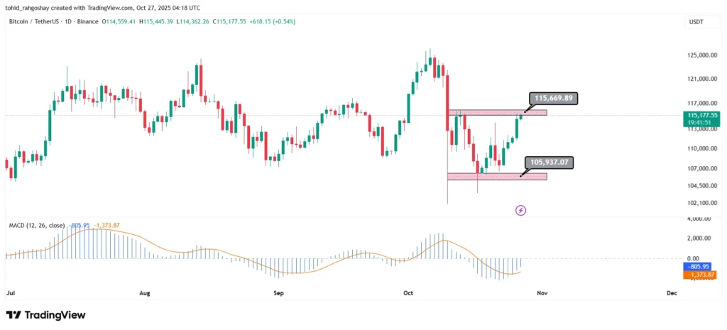The image size is (727, 330).
Task: Click the Sep marker on time axis
Action: [278, 292]
